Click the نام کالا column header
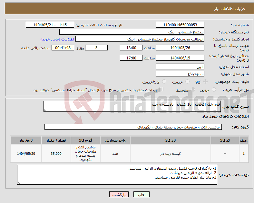This screenshot has width=254, height=203. (x=171, y=140)
